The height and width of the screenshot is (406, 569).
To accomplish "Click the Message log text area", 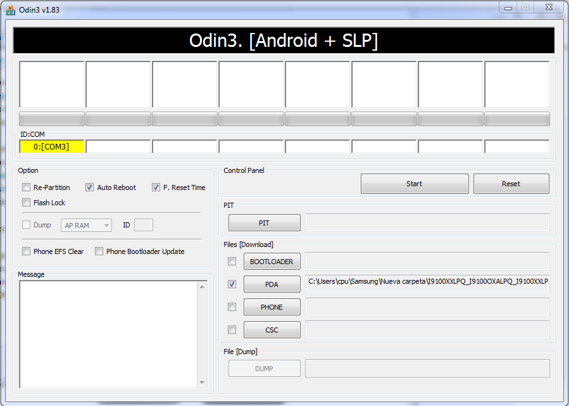I will [x=108, y=334].
